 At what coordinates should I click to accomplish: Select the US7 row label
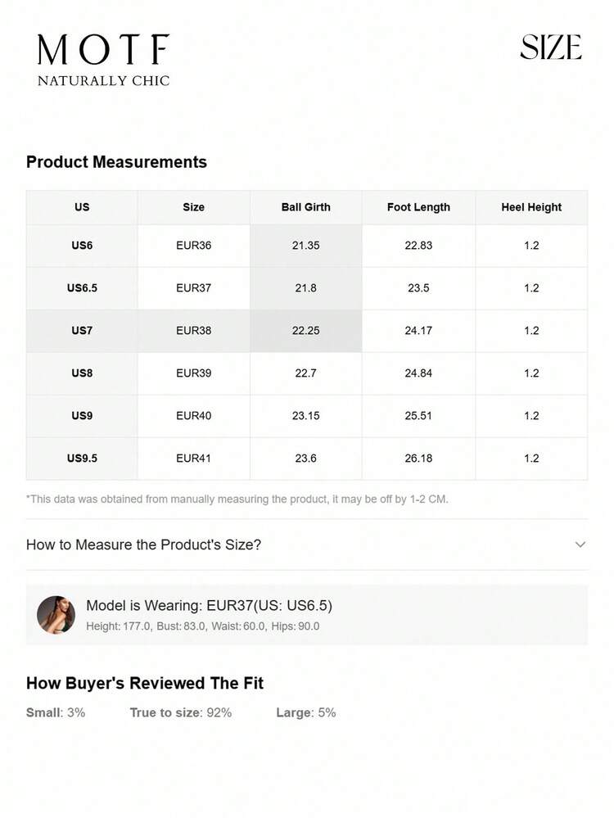(x=82, y=331)
